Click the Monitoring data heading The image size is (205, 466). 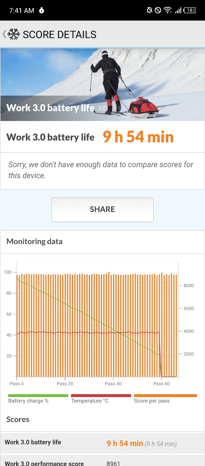(34, 241)
